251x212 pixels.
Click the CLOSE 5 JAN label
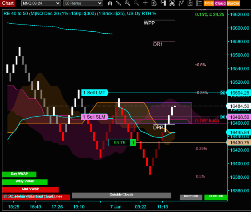pos(207,121)
